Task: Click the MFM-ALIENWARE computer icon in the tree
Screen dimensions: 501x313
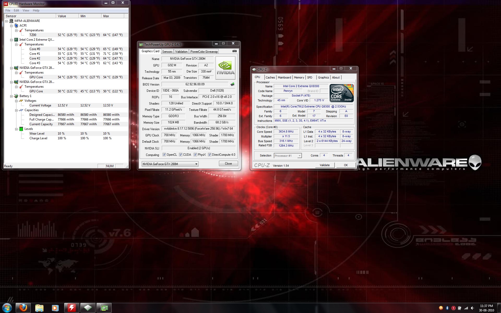Action: tap(11, 21)
